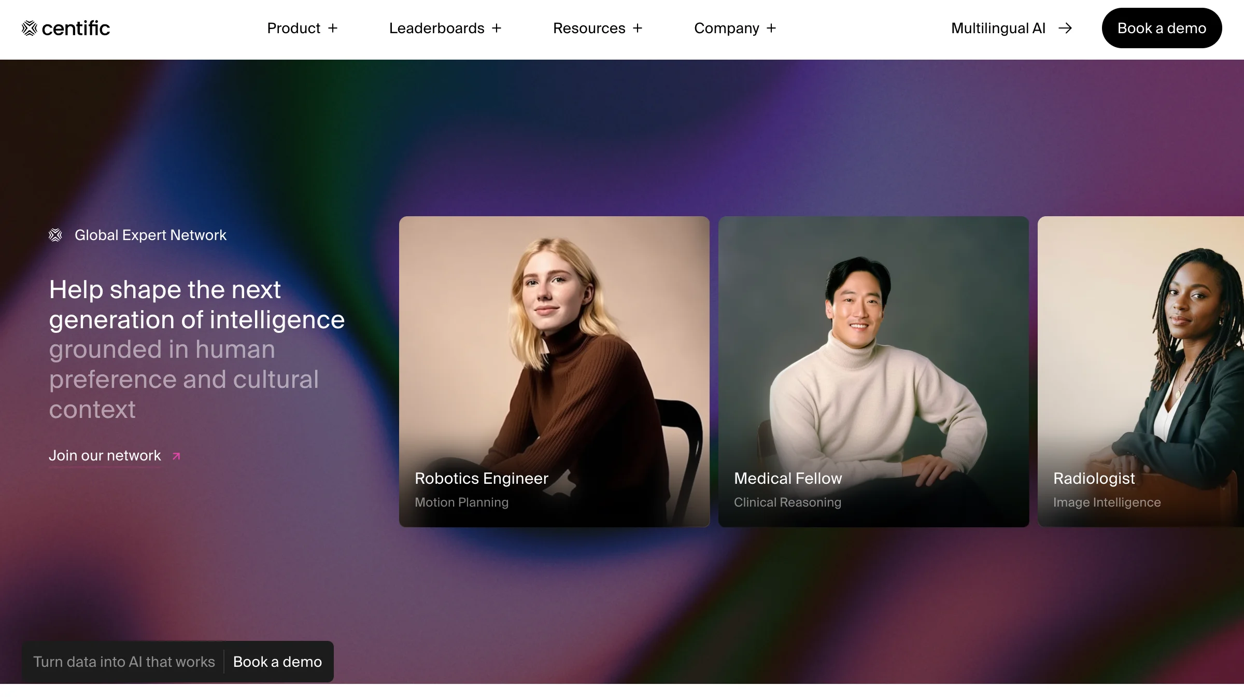
Task: Click the arrow beside Multilingual AI
Action: tap(1065, 28)
